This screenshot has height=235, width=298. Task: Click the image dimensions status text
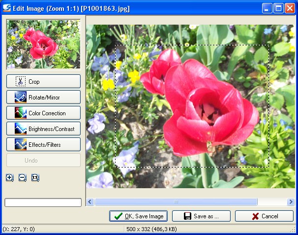coord(151,229)
